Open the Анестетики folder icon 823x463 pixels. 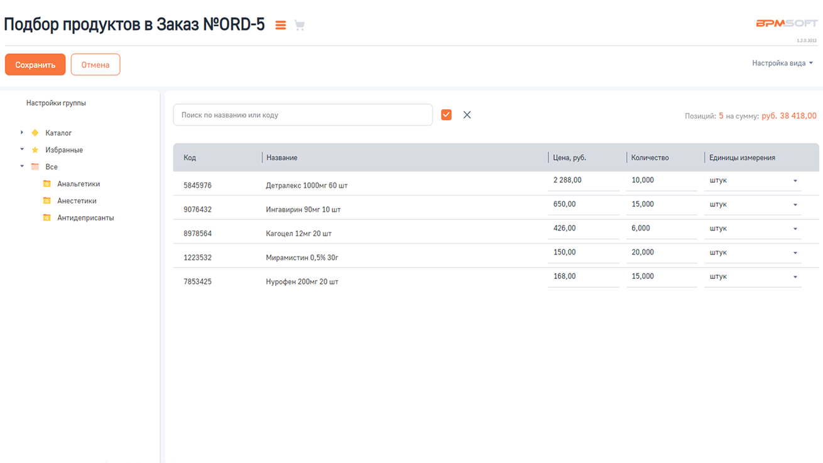[x=47, y=201]
